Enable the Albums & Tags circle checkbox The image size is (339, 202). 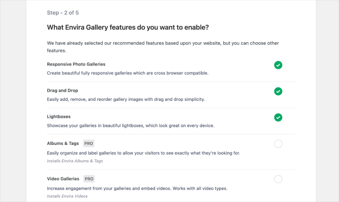(x=278, y=144)
